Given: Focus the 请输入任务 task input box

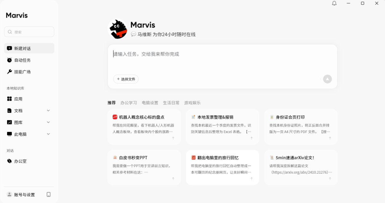Looking at the screenshot, I should click(222, 54).
